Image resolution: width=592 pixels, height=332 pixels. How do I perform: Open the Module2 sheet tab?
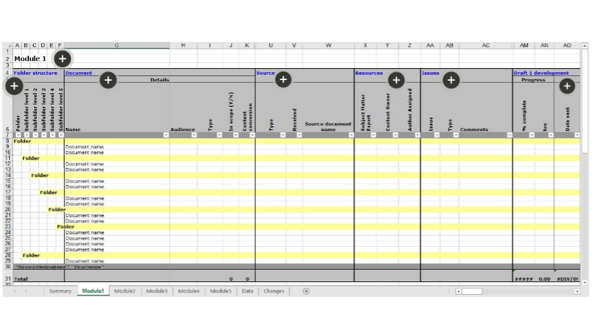point(124,291)
